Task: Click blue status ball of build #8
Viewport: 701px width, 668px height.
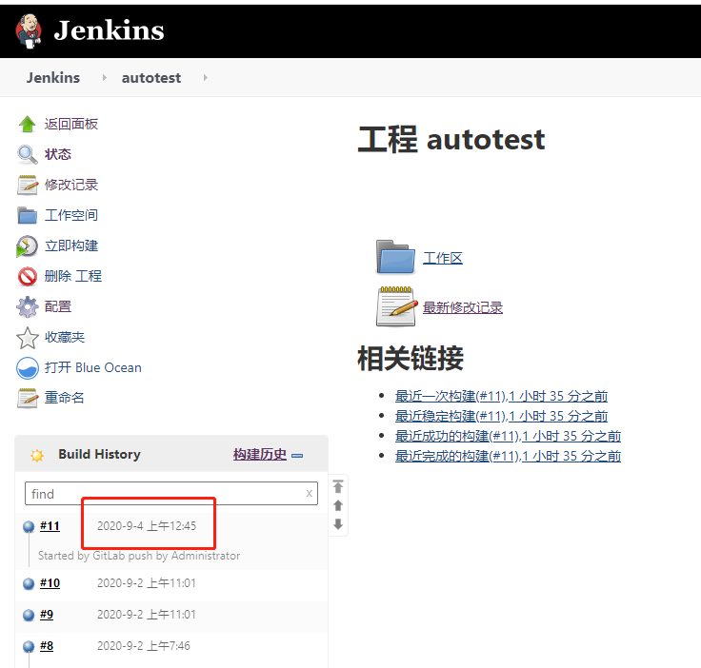Action: pos(29,646)
